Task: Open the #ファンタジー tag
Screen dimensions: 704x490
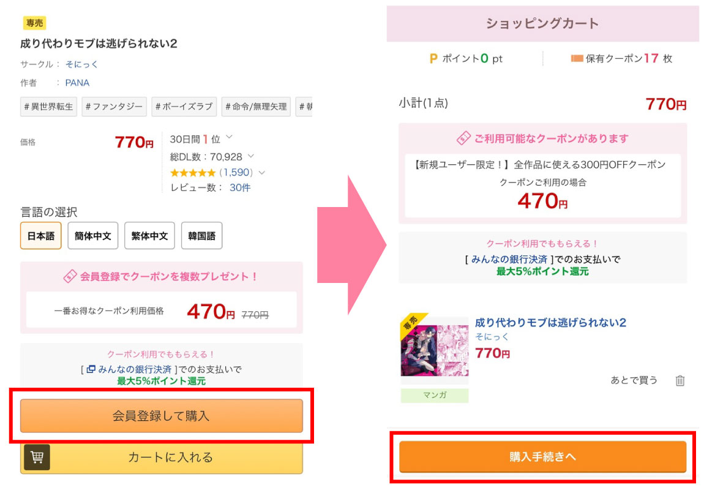Action: (x=114, y=107)
